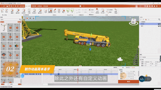Image resolution: width=161 pixels, height=90 pixels.
Task: Switch to the 成果输出 tab
Action: 40,6
